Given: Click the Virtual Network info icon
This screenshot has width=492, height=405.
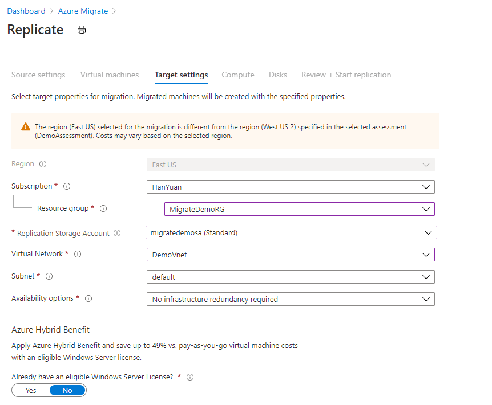Looking at the screenshot, I should 78,254.
